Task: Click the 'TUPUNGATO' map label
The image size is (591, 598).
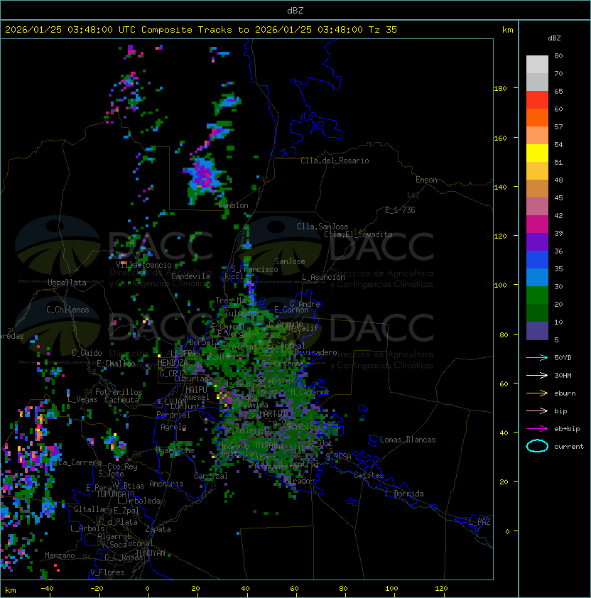Action: point(115,494)
